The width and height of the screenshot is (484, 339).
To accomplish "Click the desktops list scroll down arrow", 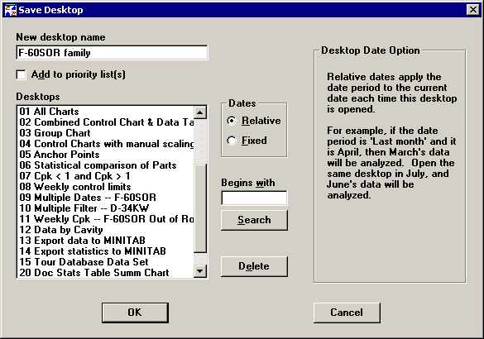I will (200, 271).
